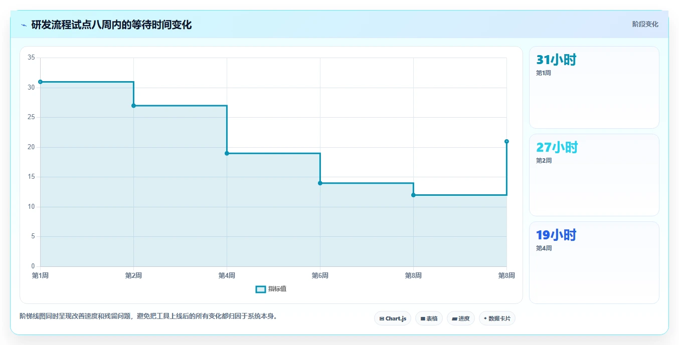Viewport: 679px width, 345px height.
Task: Click the 指标值 legend label
Action: click(x=277, y=289)
